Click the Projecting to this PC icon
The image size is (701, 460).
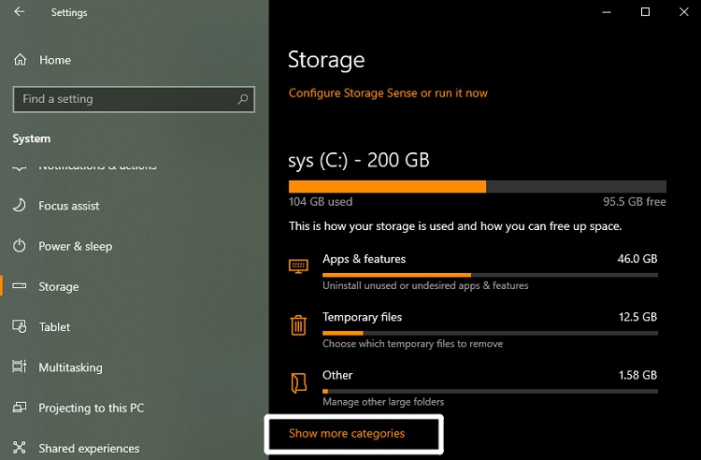[x=20, y=408]
